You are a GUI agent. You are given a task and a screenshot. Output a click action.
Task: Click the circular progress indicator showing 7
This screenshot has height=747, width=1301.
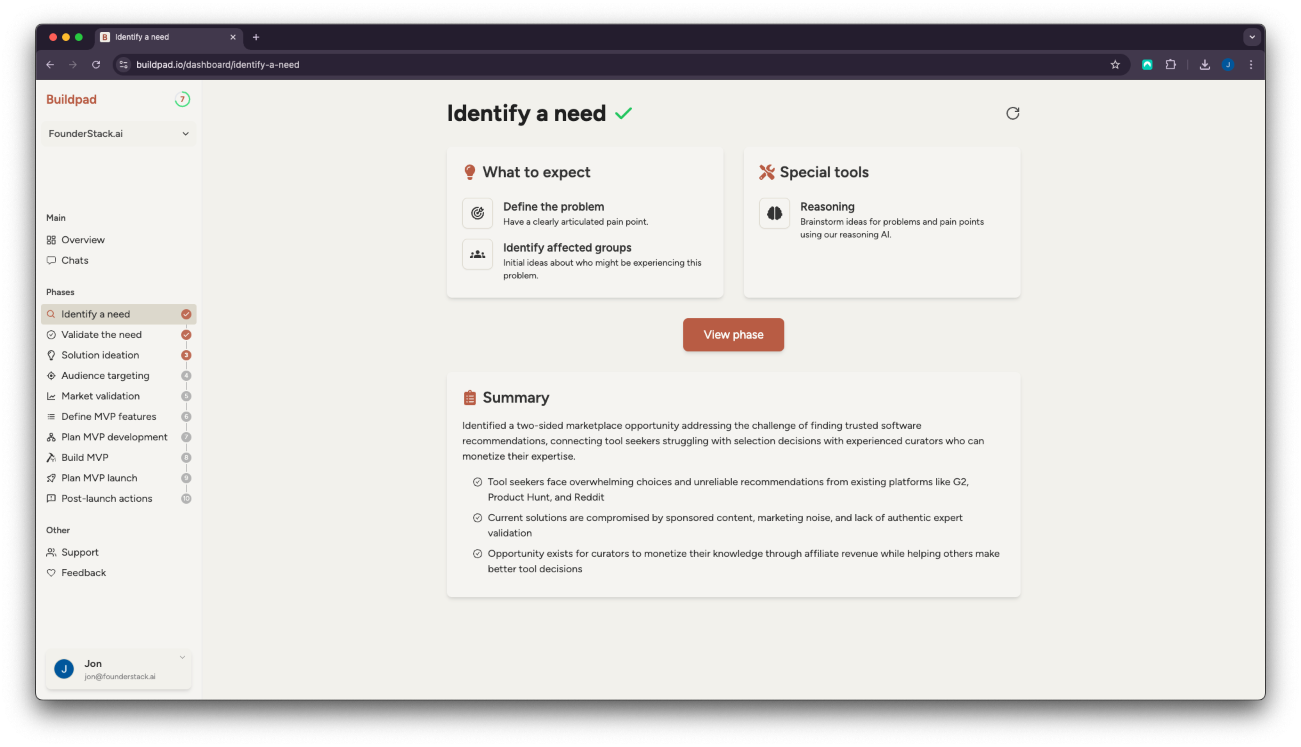click(182, 99)
